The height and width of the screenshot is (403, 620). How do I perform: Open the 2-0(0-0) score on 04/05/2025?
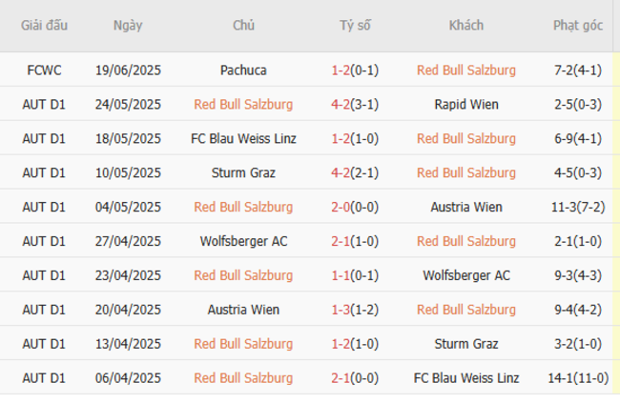pos(355,207)
